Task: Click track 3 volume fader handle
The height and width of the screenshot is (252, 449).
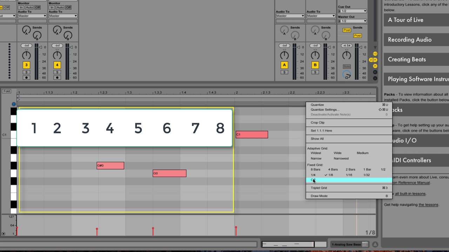Action: [40, 47]
